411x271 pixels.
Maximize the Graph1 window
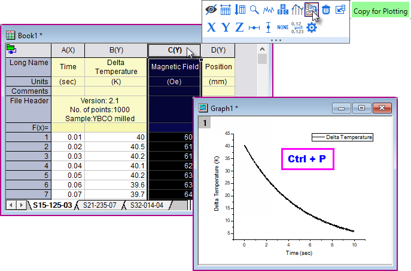[361, 108]
